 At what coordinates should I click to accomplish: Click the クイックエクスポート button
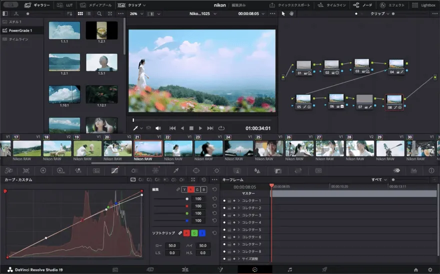[x=289, y=5]
